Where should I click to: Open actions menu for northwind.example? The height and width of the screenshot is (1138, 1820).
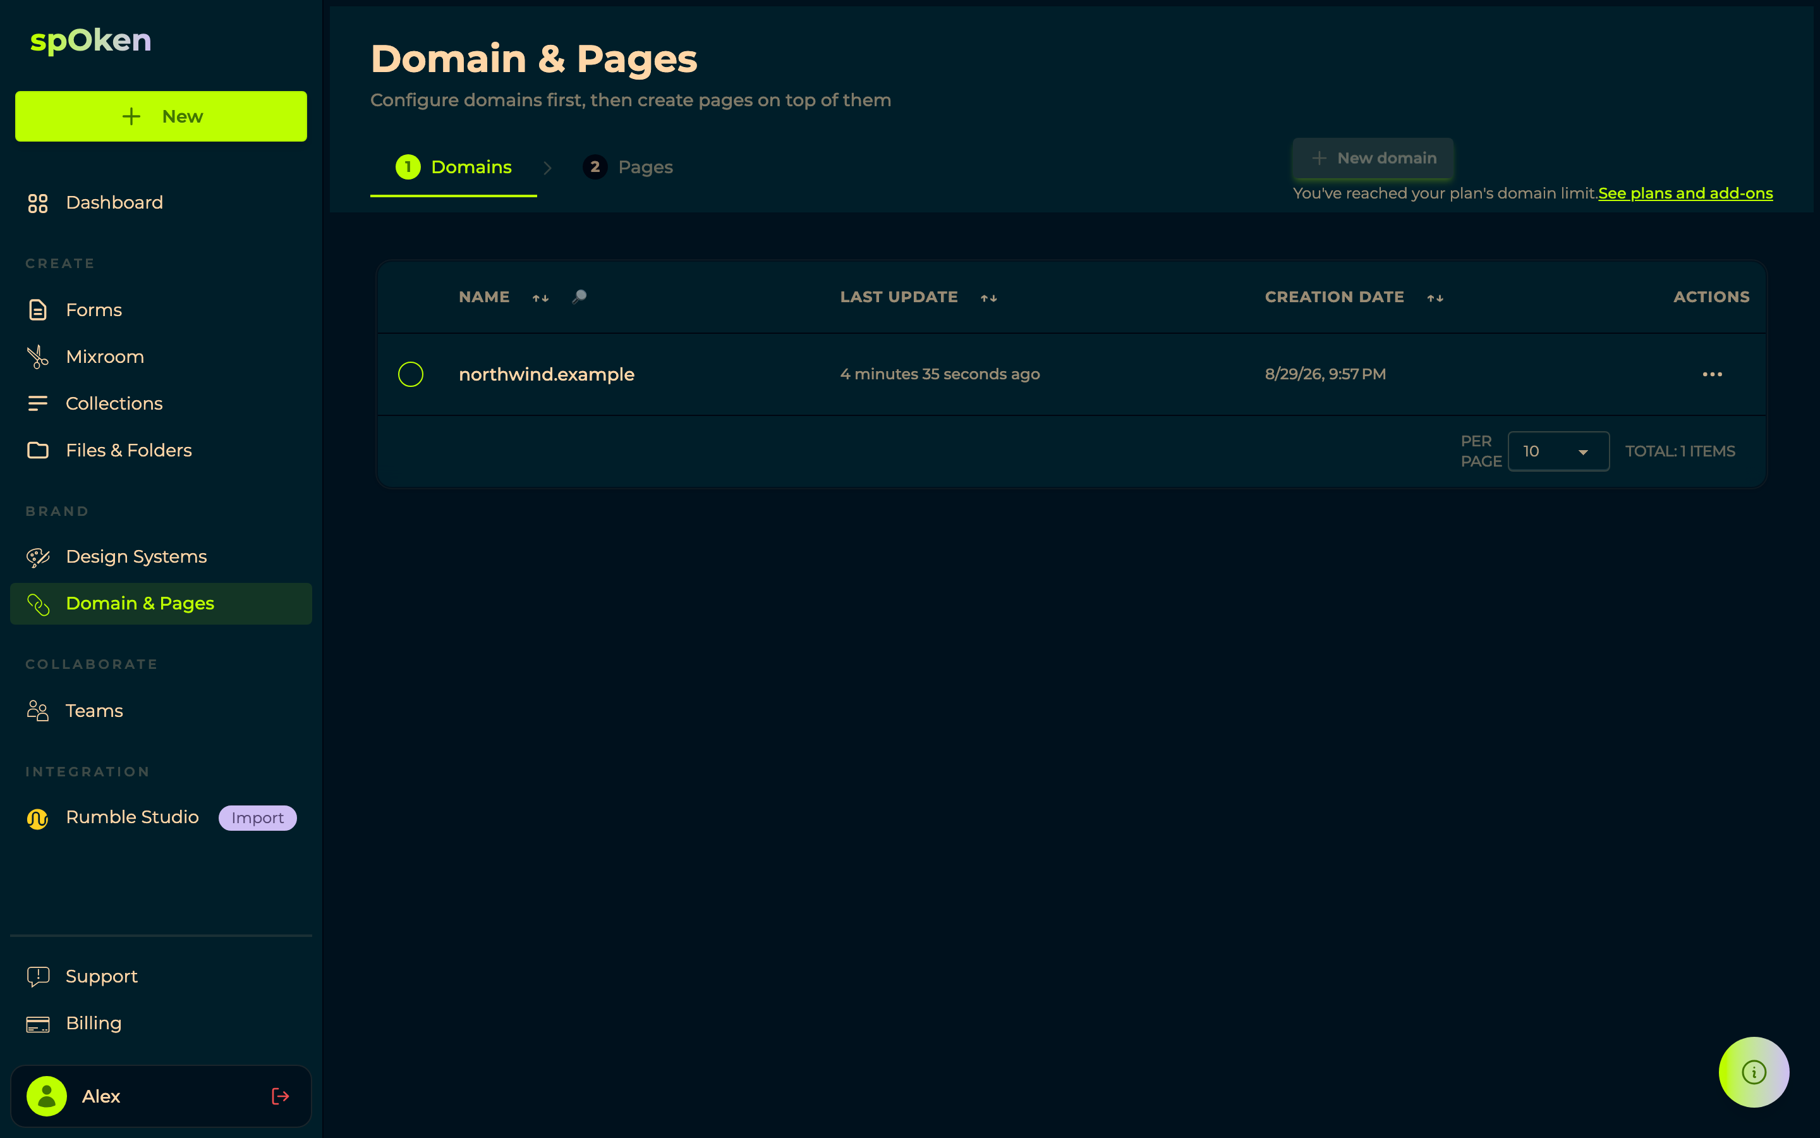pos(1712,374)
